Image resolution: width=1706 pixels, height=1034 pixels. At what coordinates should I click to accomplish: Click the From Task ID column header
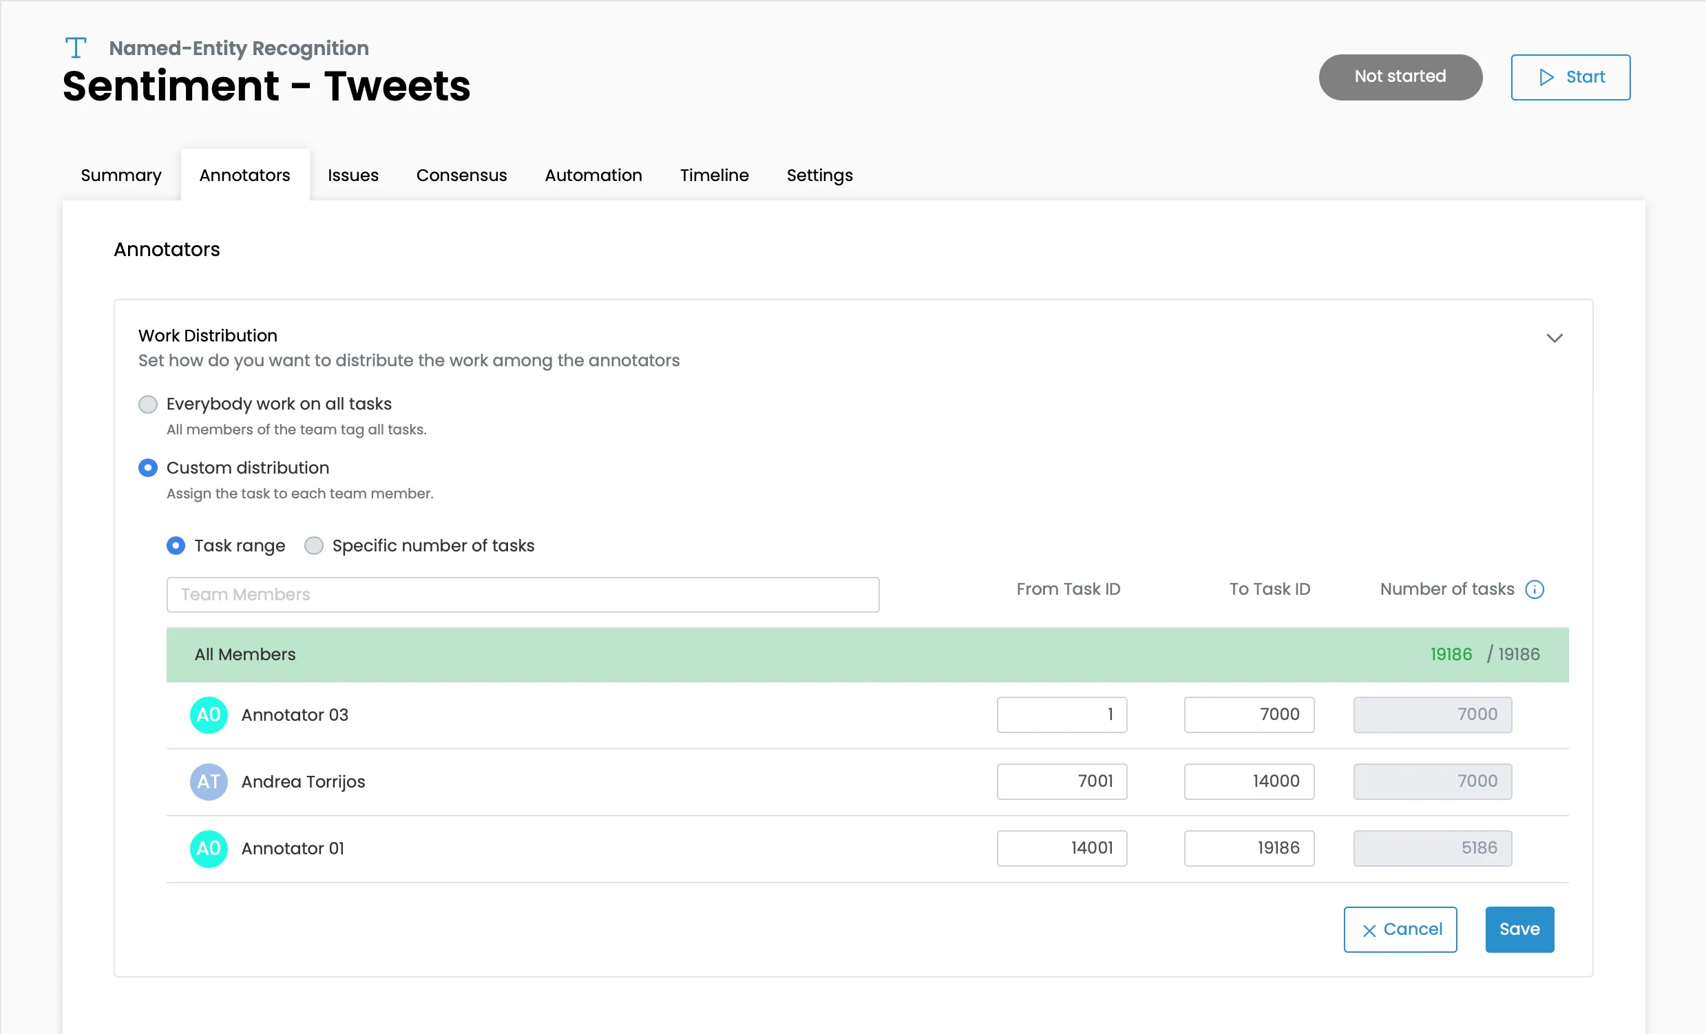click(1068, 589)
